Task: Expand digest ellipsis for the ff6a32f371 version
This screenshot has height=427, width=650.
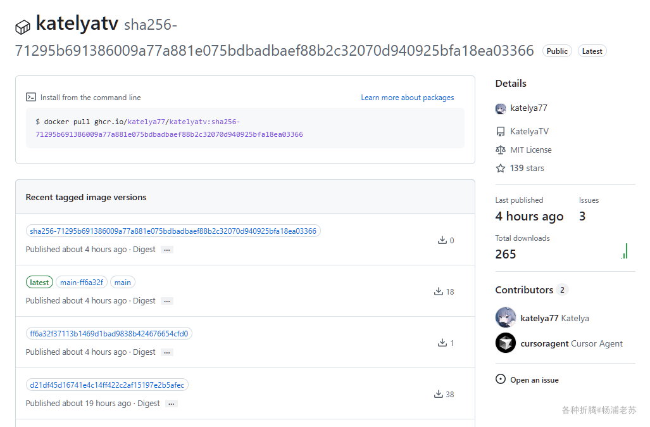Action: point(167,353)
